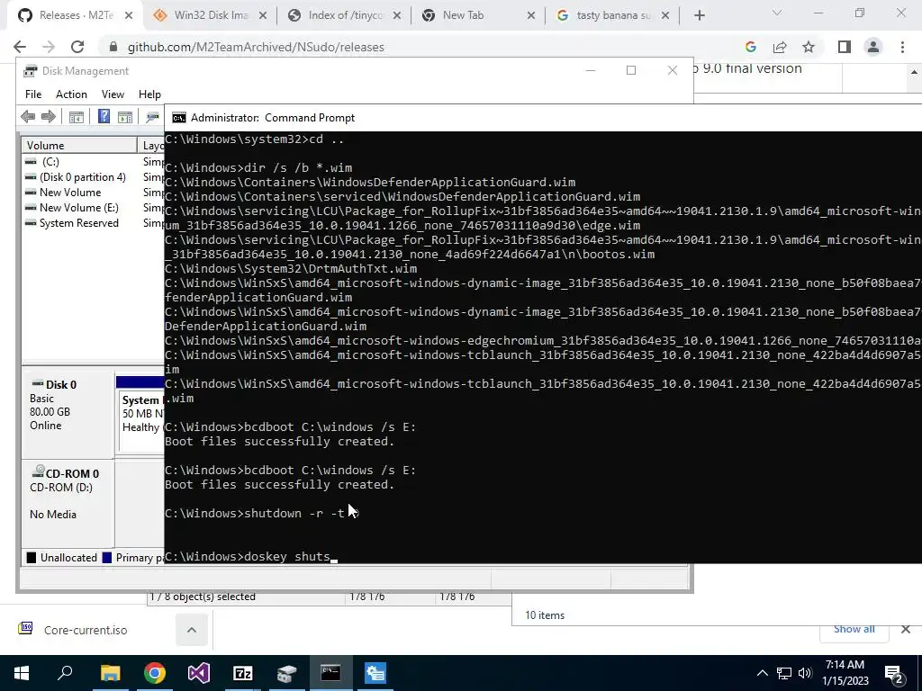The height and width of the screenshot is (691, 922).
Task: Toggle the show/hide action pane icon
Action: click(x=125, y=117)
